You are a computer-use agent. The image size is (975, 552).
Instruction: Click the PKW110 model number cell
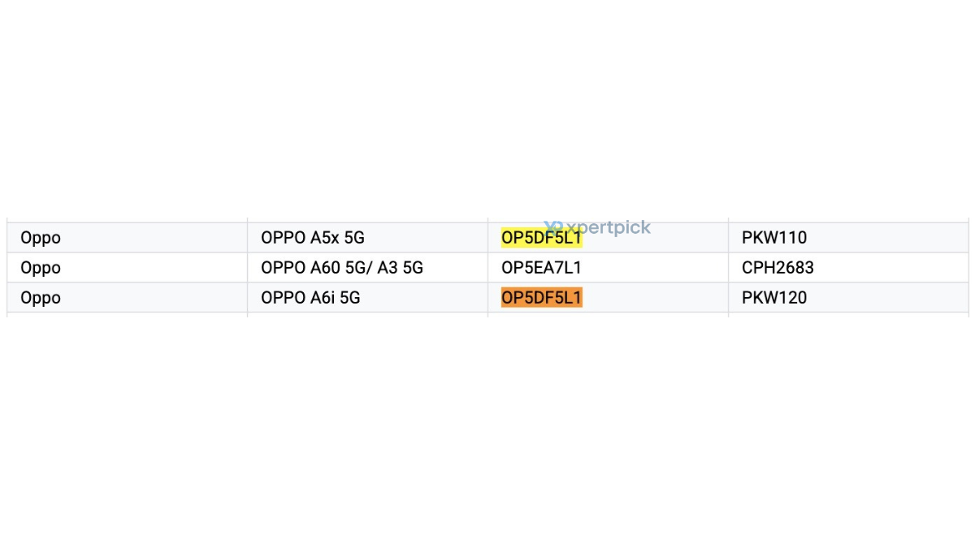[x=848, y=238]
